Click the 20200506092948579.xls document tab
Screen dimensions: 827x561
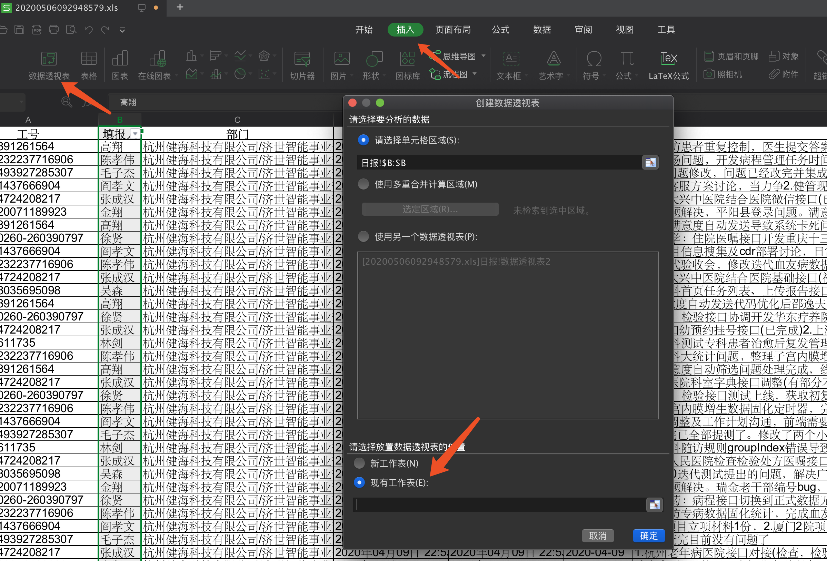66,8
